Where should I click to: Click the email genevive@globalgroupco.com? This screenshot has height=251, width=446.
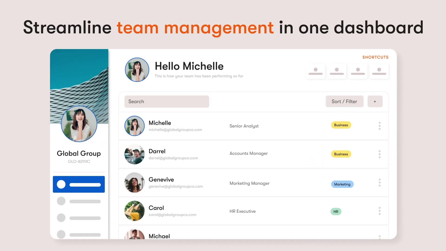[176, 187]
